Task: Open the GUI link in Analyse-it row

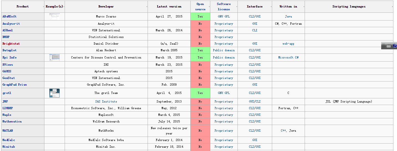Action: click(x=255, y=24)
